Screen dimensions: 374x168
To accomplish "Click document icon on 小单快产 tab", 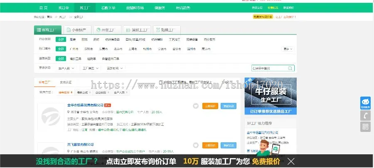I will coord(69,30).
